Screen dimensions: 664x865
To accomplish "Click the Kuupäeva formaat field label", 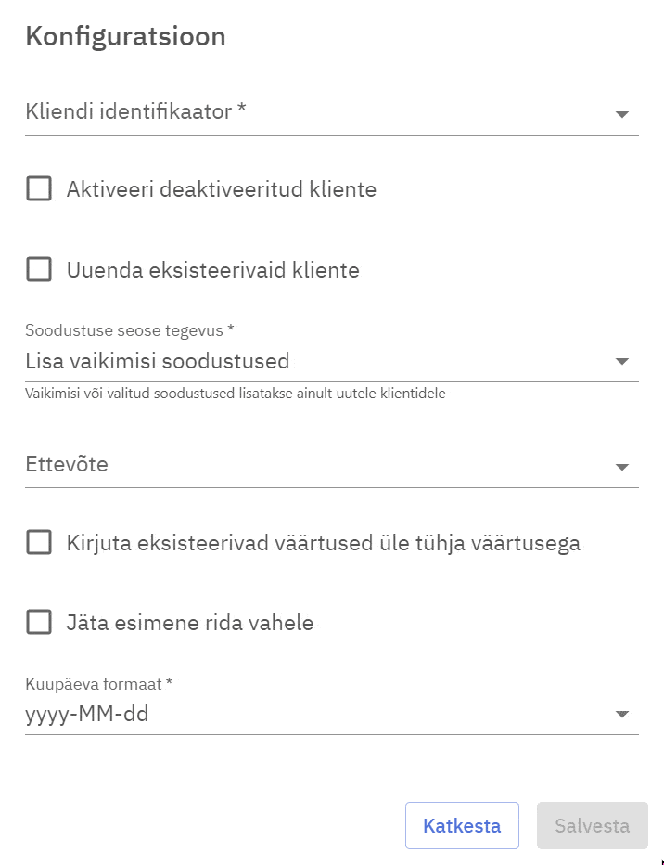I will [x=99, y=684].
